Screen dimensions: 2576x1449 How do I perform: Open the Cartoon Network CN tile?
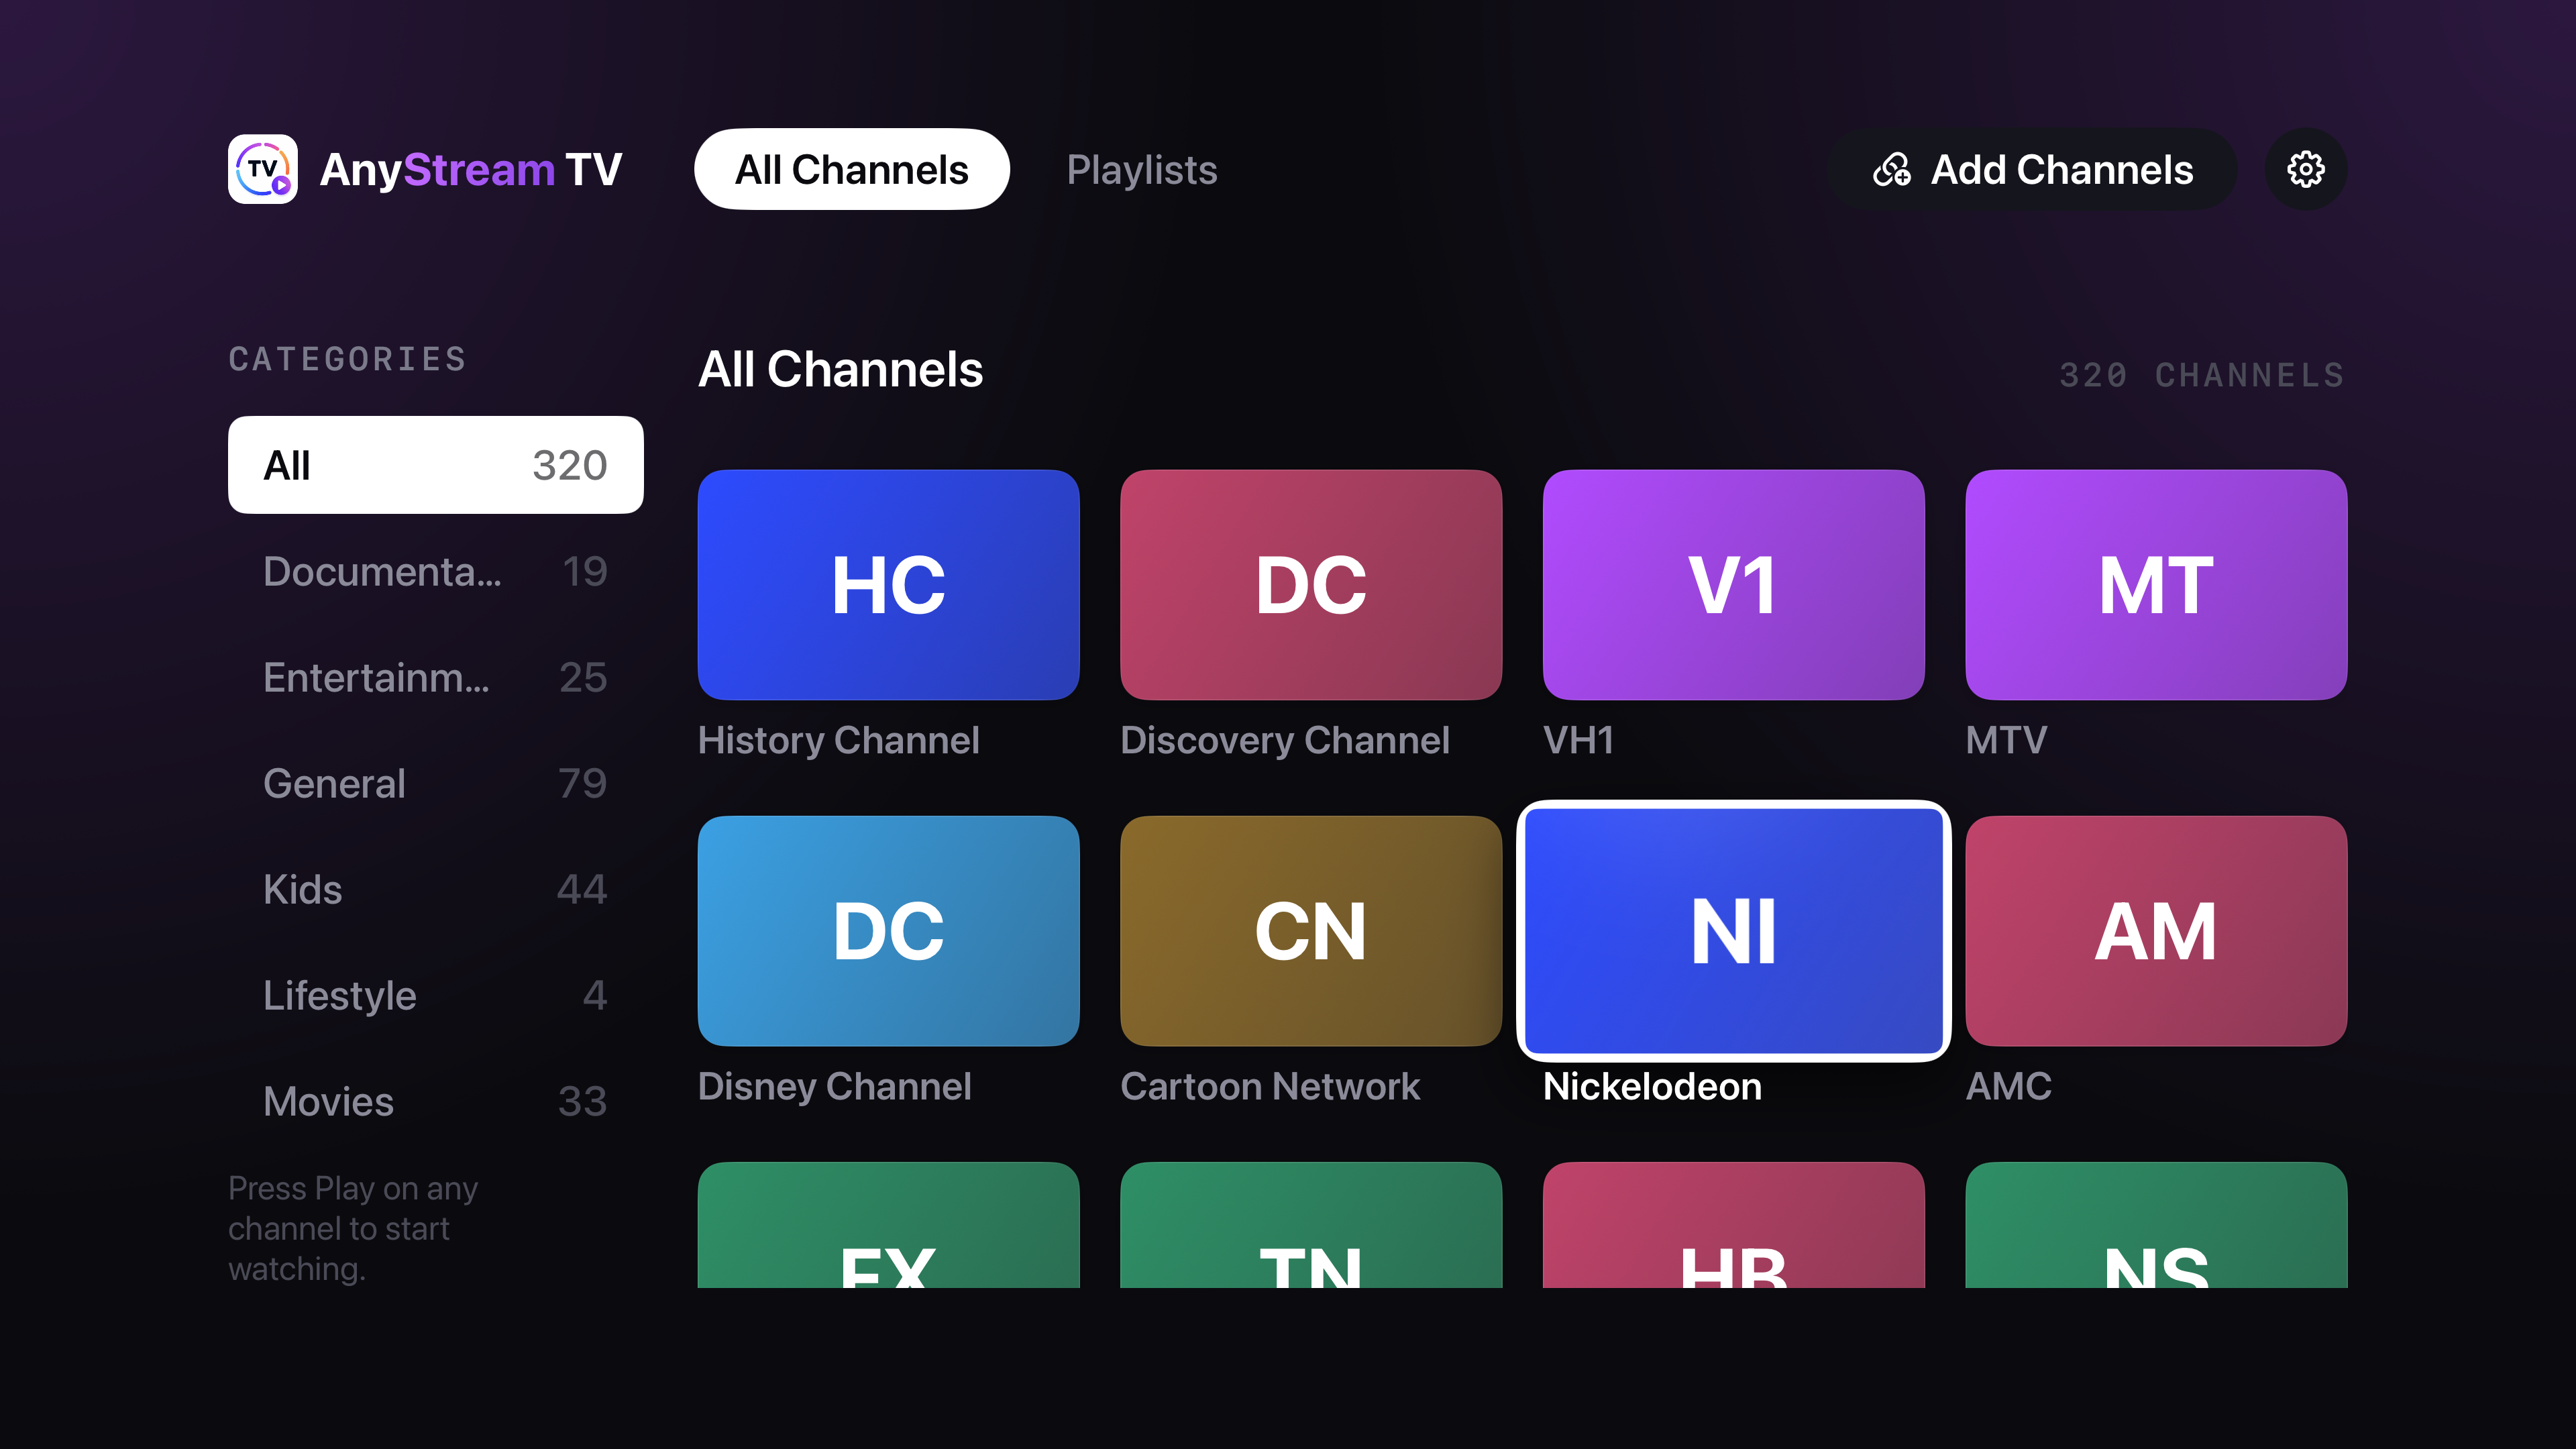pos(1311,931)
